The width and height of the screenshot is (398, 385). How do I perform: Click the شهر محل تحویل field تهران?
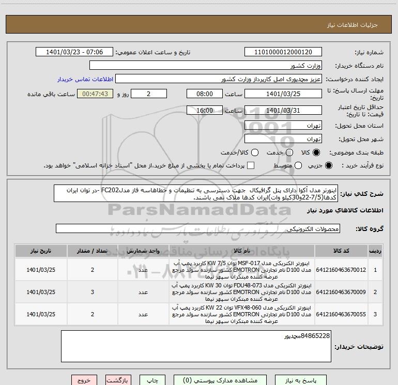pyautogui.click(x=283, y=139)
